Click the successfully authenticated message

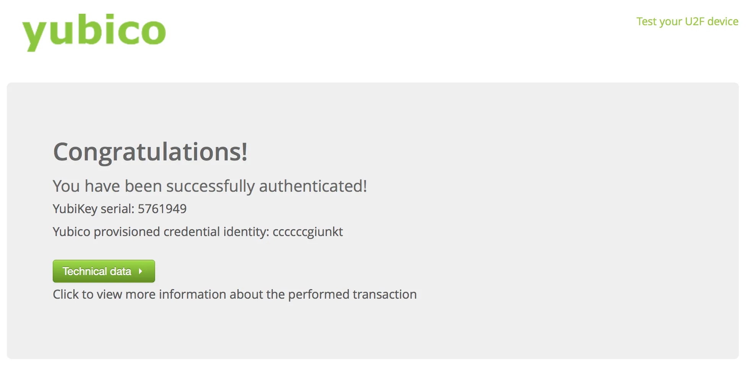tap(210, 186)
